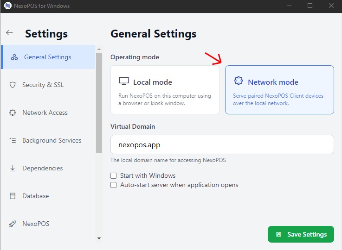Select the Network mode operating option

point(279,90)
